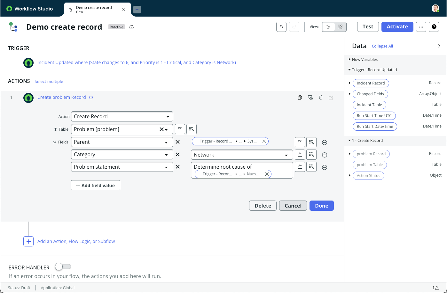Remove the Parent field row
Viewport: 447px width, 293px height.
coord(325,143)
